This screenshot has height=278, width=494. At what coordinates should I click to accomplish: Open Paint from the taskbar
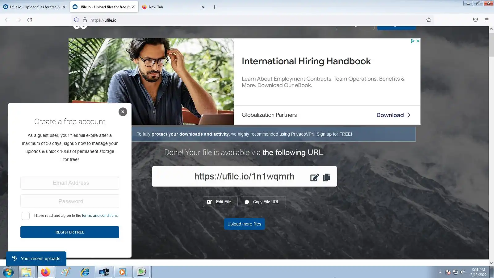click(x=65, y=272)
